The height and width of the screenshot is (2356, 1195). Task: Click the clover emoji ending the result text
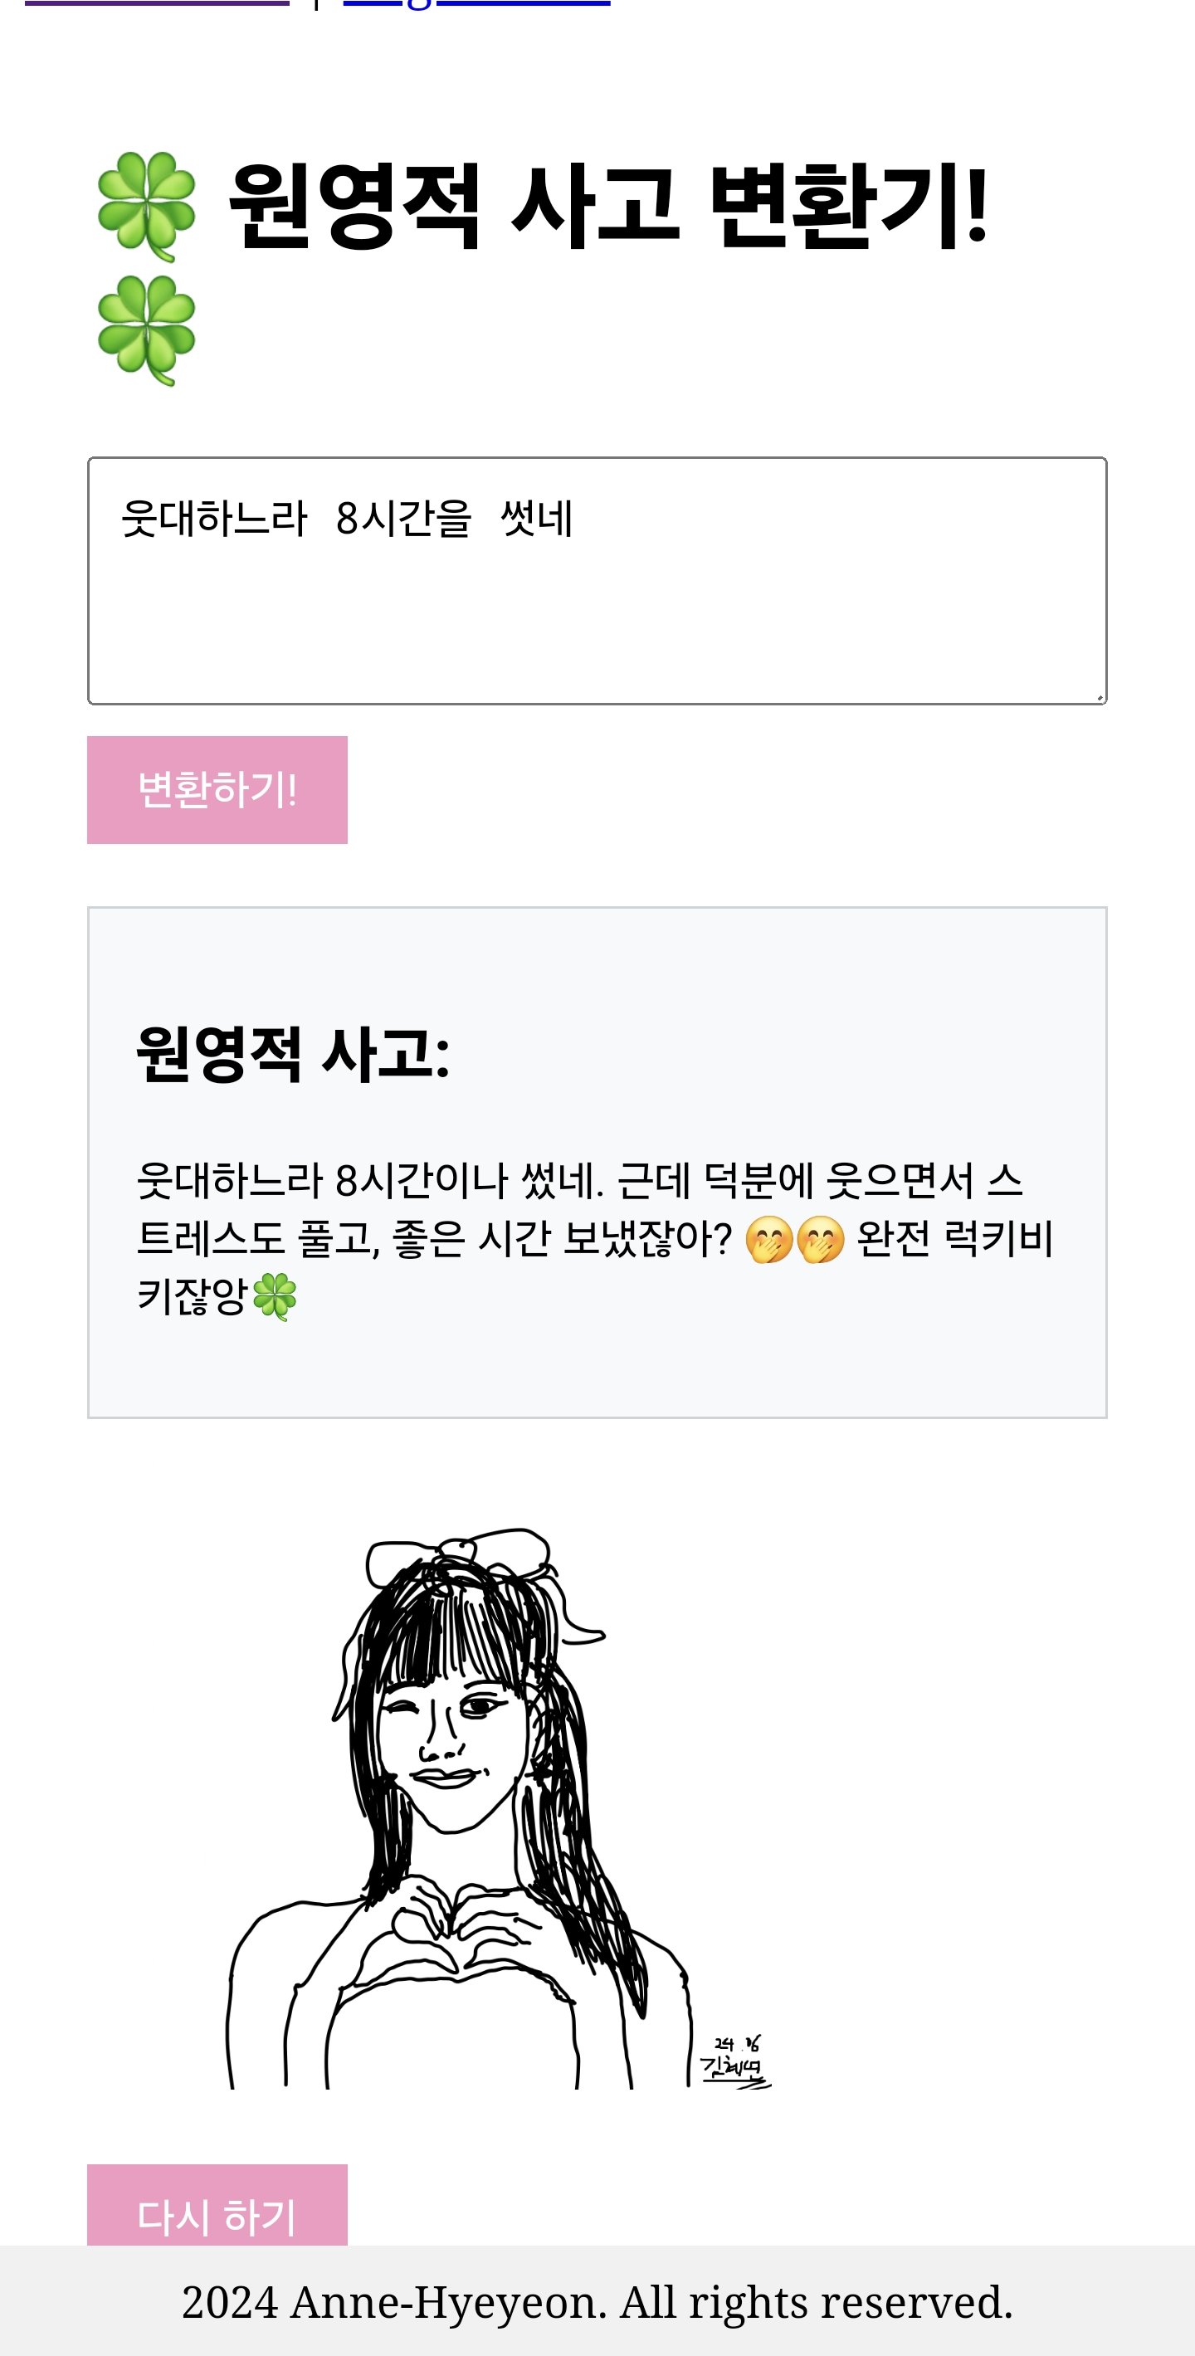275,1297
